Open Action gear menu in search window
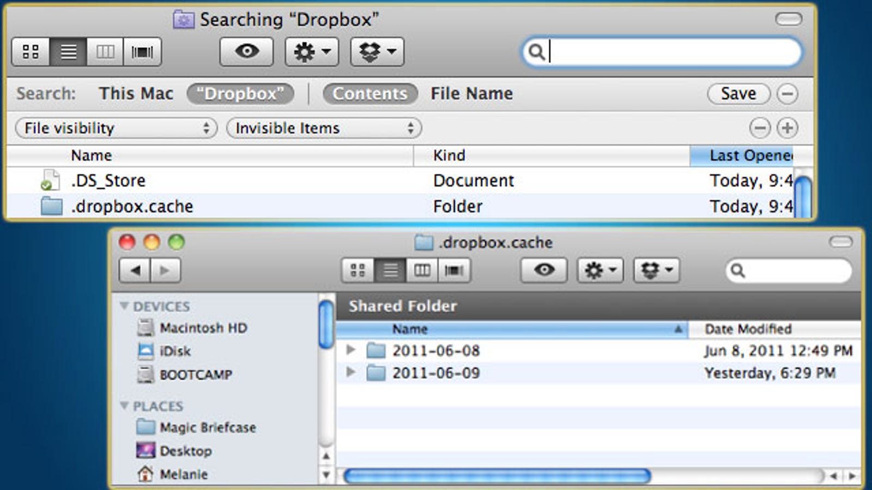The height and width of the screenshot is (490, 872). tap(312, 52)
